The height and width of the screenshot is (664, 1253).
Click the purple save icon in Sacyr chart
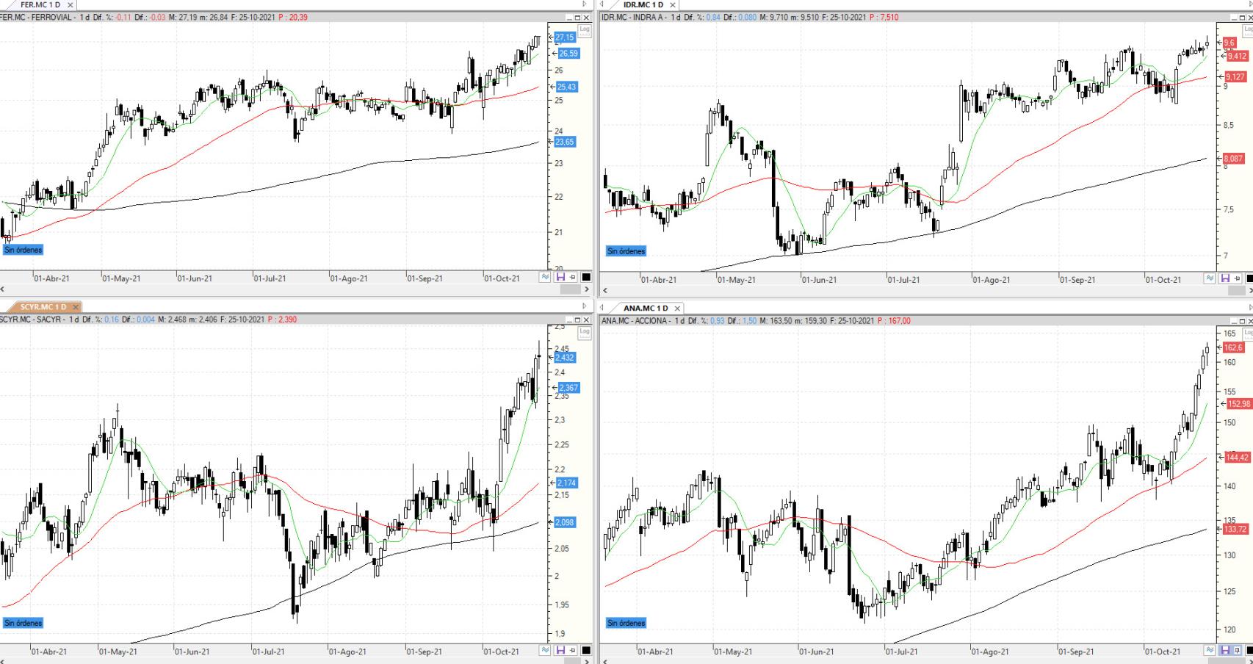560,650
